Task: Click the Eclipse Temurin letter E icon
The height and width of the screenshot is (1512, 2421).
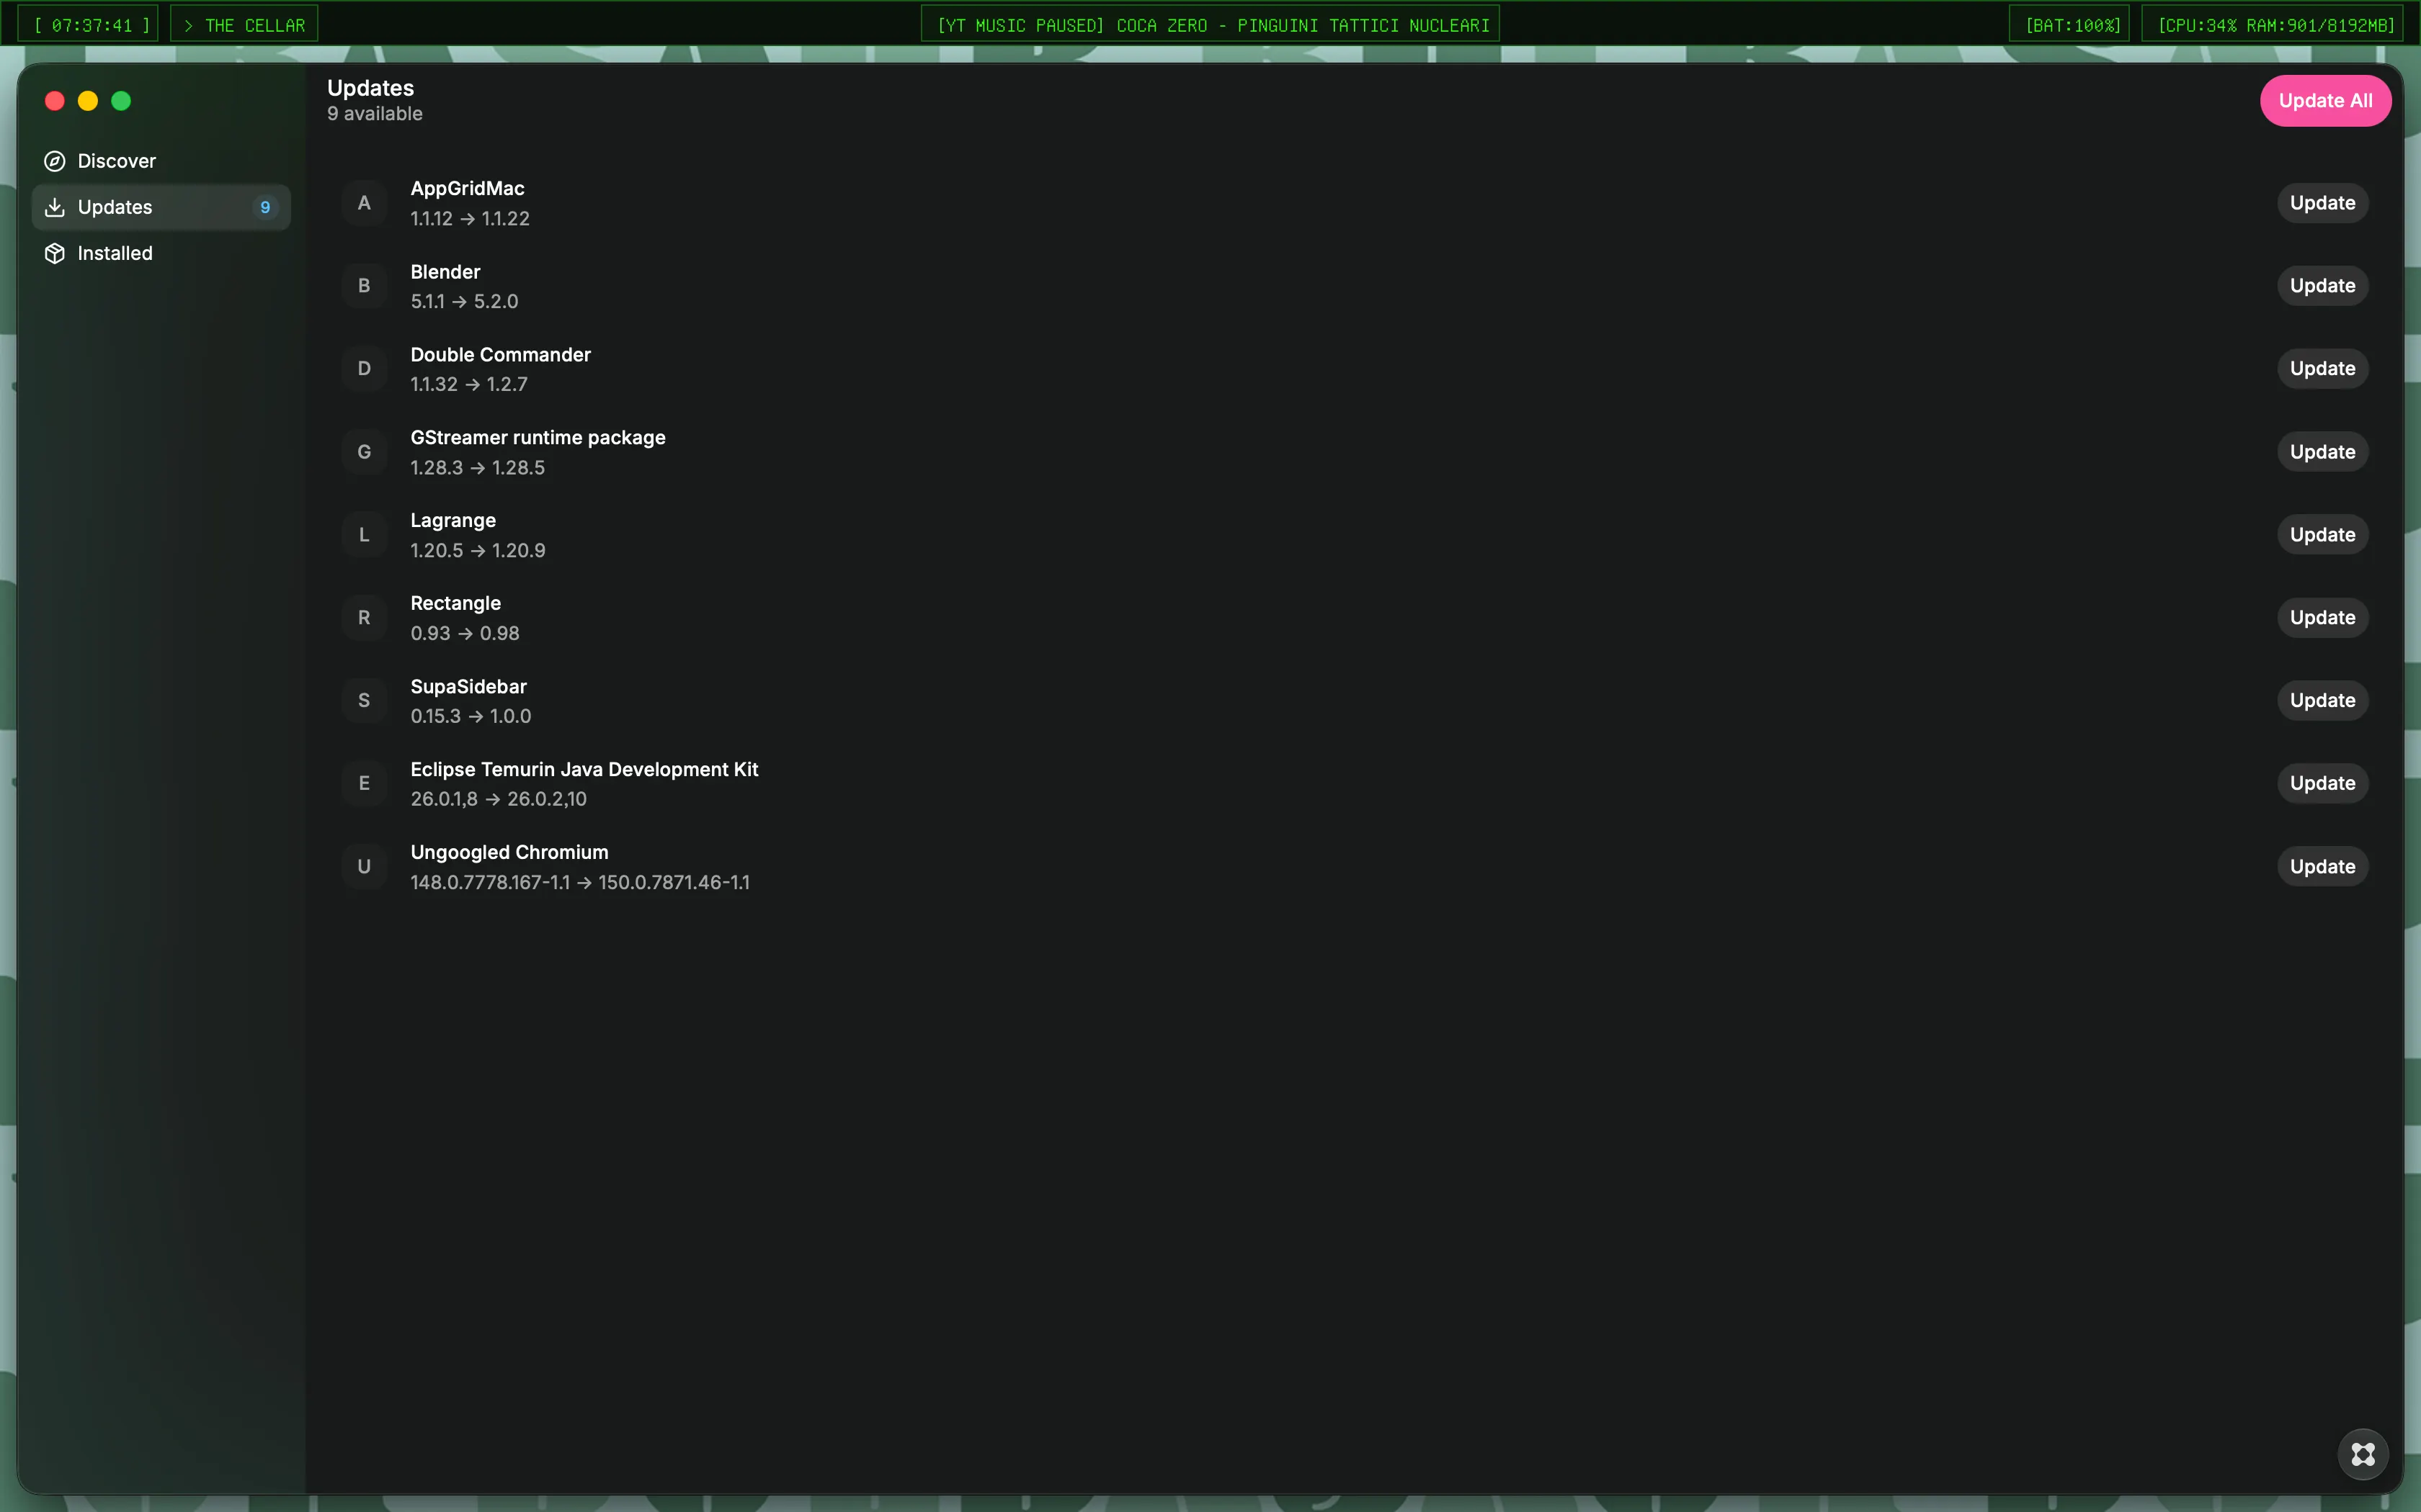Action: tap(364, 783)
